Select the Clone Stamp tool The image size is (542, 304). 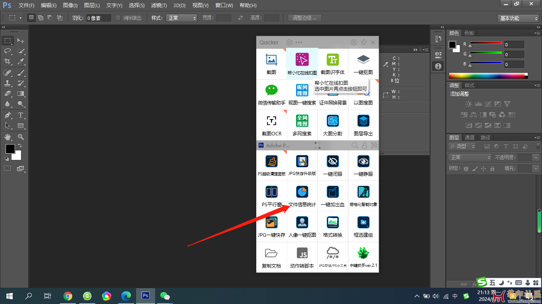8,83
